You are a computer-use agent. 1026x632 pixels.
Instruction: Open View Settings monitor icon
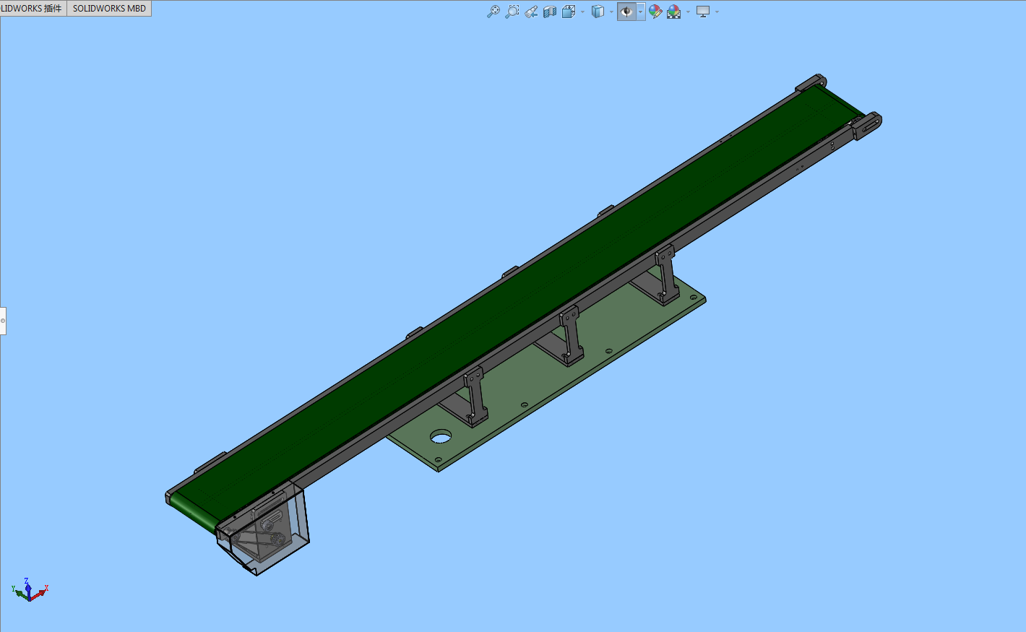point(703,12)
